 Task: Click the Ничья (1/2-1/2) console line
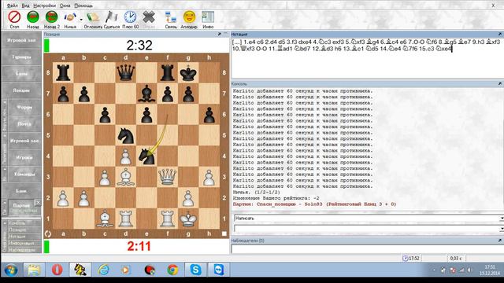coord(256,192)
